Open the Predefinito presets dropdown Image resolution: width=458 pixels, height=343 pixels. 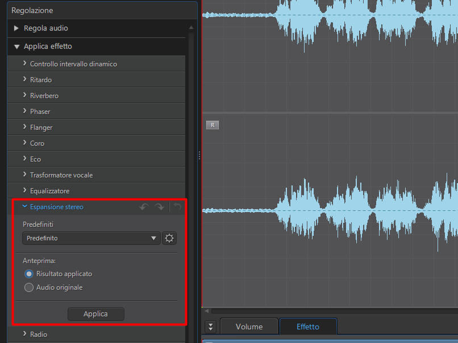[x=91, y=238]
